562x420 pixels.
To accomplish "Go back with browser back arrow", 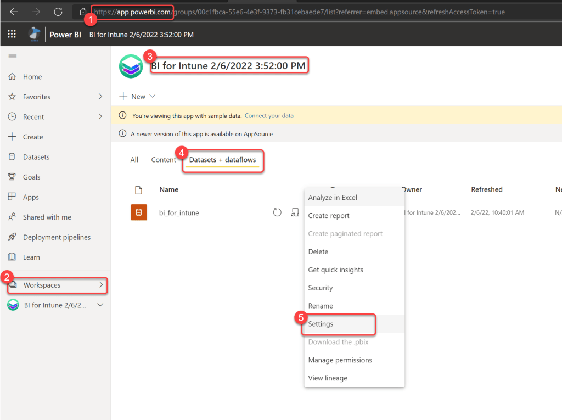I will point(14,12).
